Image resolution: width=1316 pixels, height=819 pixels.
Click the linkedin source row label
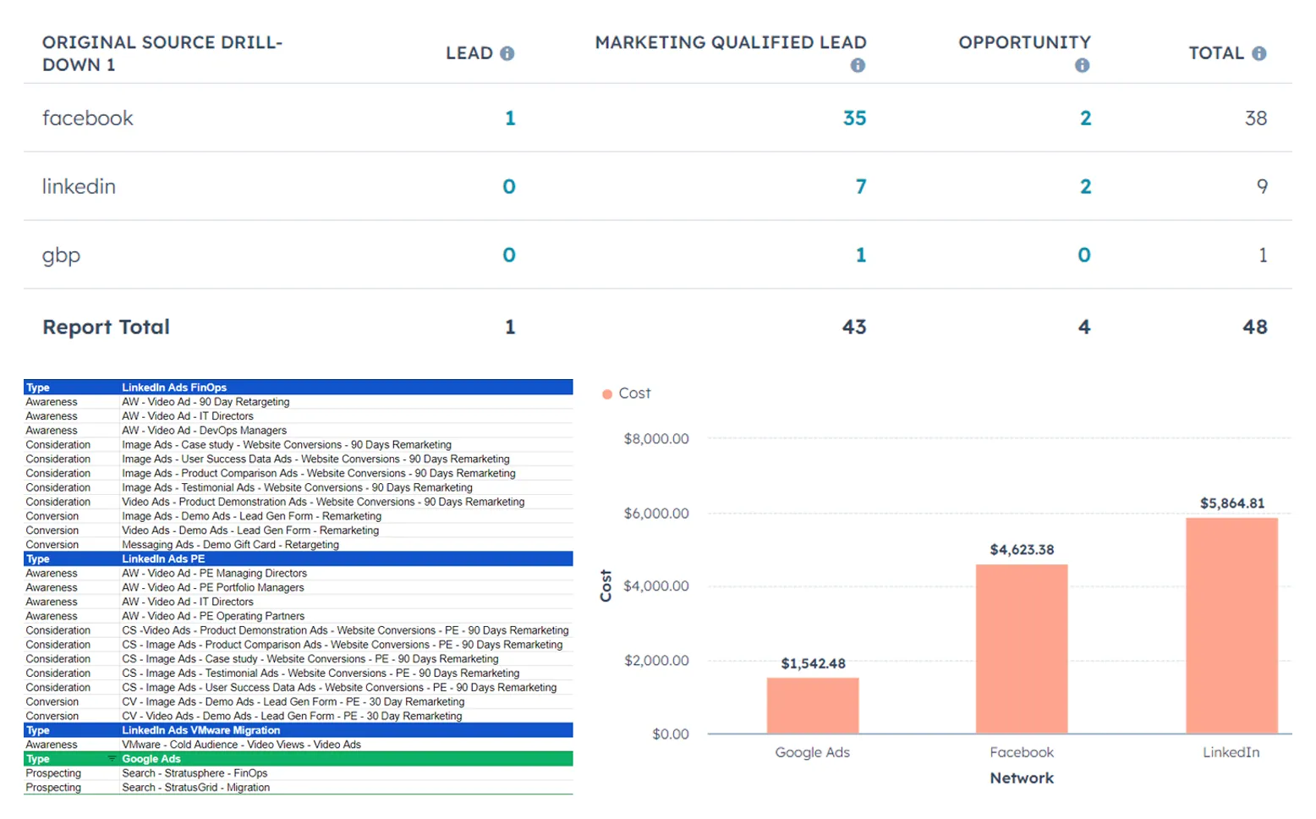pos(79,186)
